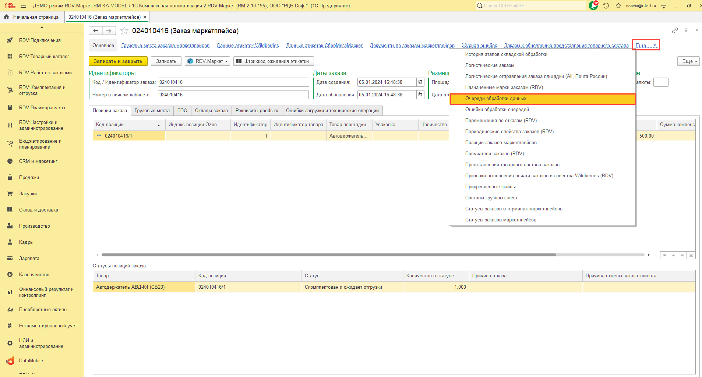Image resolution: width=702 pixels, height=377 pixels.
Task: Open calendar picker for Дата обновления
Action: pos(420,95)
